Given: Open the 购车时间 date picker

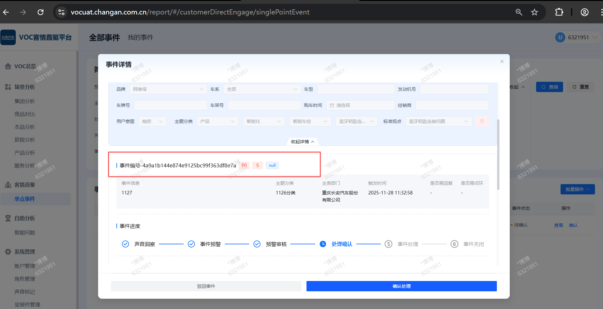Looking at the screenshot, I should pos(361,105).
